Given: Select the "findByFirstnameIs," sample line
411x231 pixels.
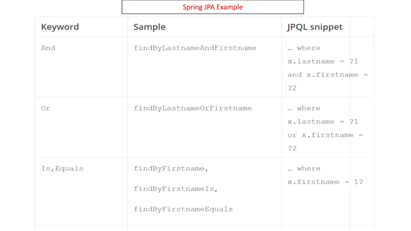Looking at the screenshot, I should (176, 189).
